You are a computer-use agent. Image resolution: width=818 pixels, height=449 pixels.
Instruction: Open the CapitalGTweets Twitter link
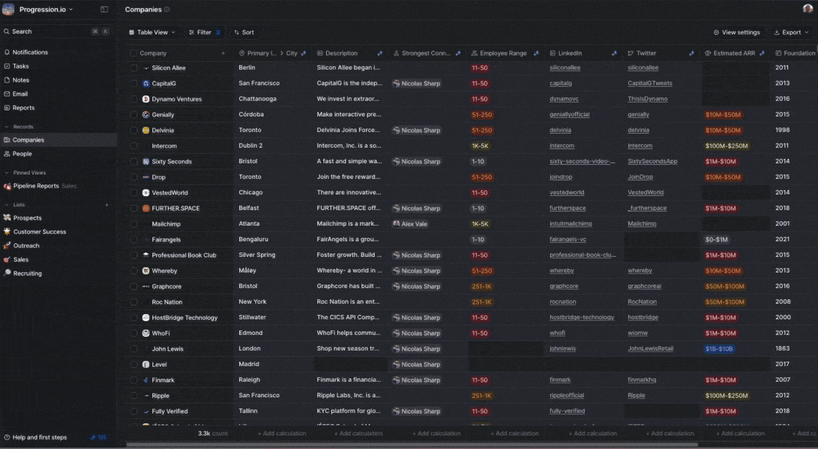click(650, 84)
